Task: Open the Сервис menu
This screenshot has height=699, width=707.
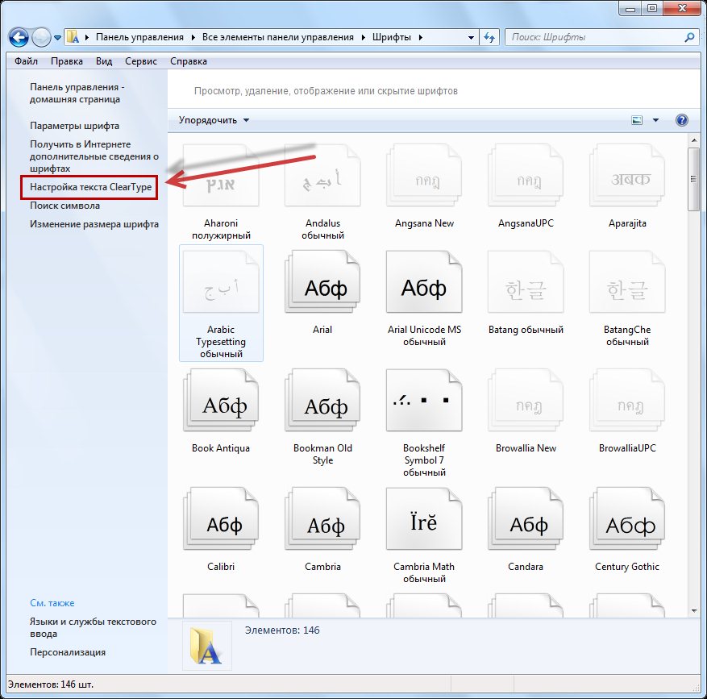Action: click(x=141, y=61)
